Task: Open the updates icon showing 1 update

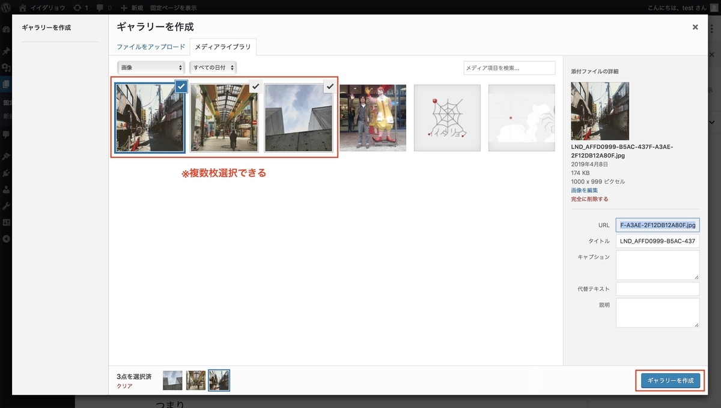Action: pyautogui.click(x=81, y=8)
